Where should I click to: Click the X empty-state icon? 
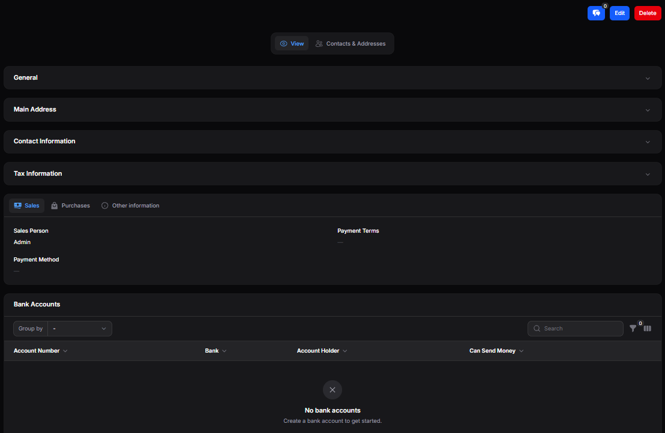(332, 390)
